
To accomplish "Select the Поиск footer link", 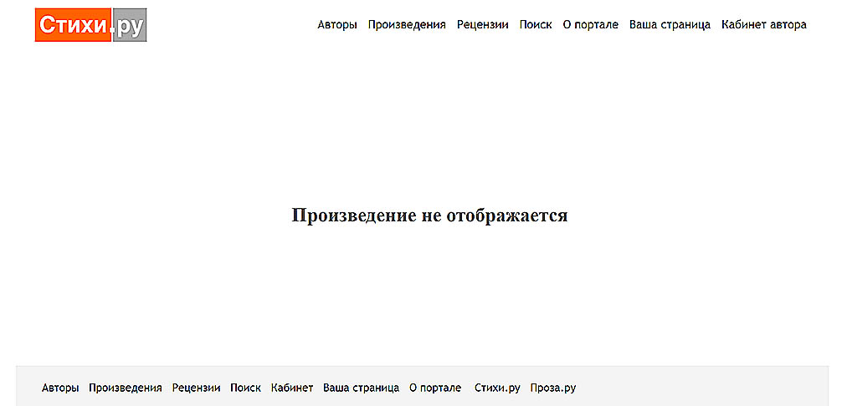I will click(x=245, y=388).
